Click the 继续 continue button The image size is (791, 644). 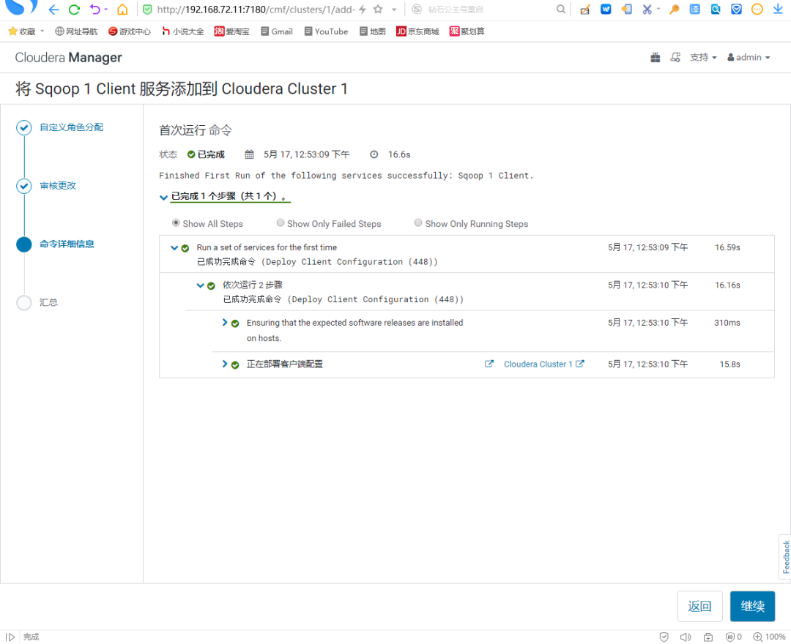(x=753, y=606)
